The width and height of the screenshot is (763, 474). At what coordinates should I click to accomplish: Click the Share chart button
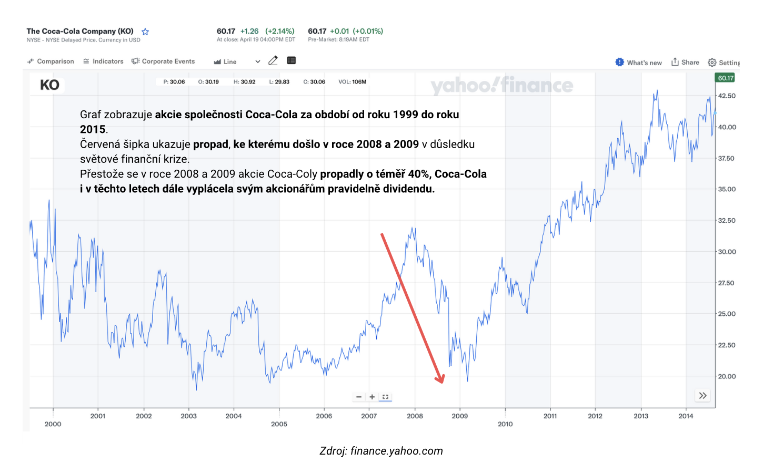click(685, 62)
